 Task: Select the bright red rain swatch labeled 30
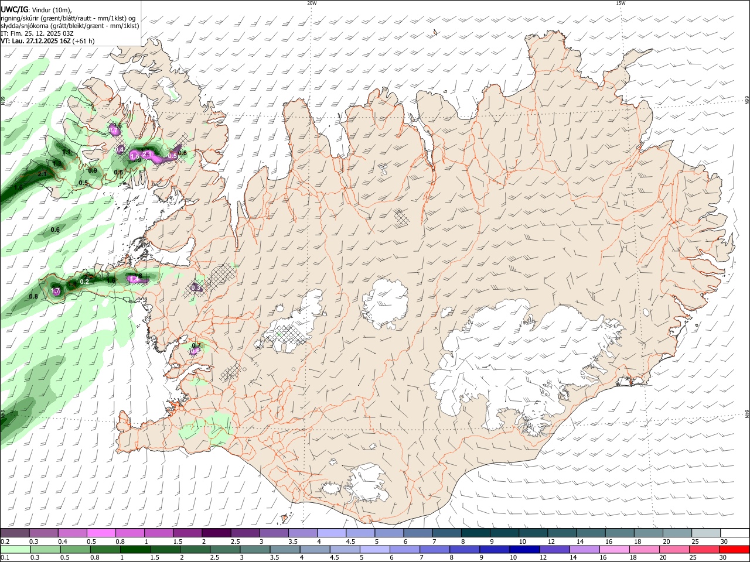(735, 549)
